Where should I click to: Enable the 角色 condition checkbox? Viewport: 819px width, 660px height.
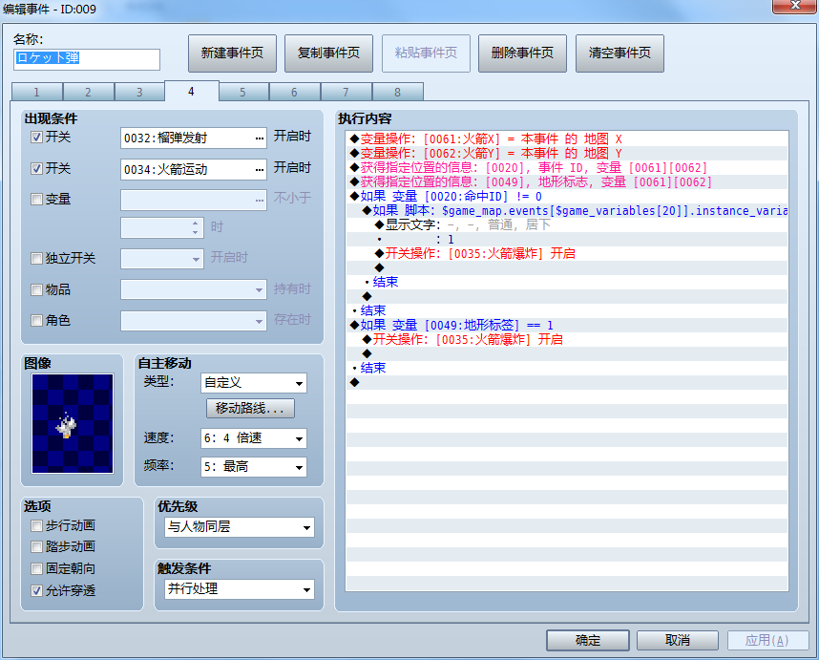click(36, 320)
